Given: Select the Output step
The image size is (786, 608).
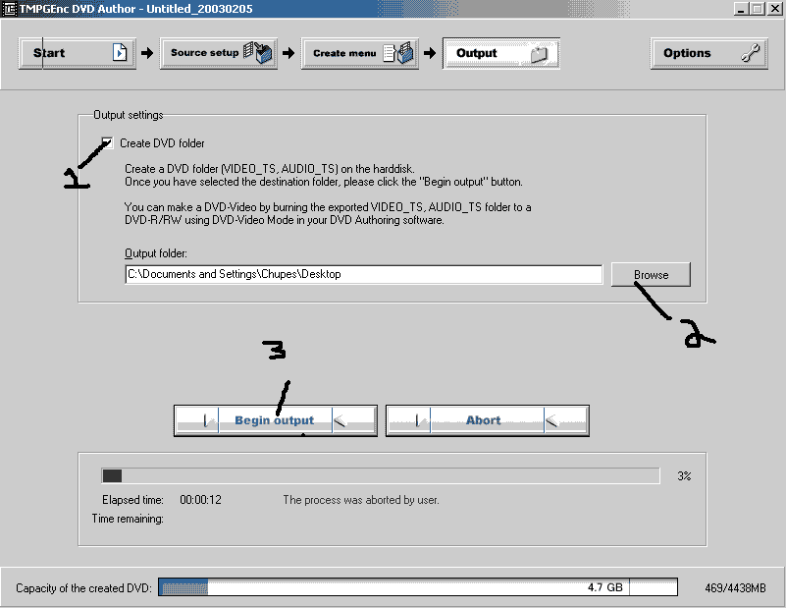Looking at the screenshot, I should (501, 53).
